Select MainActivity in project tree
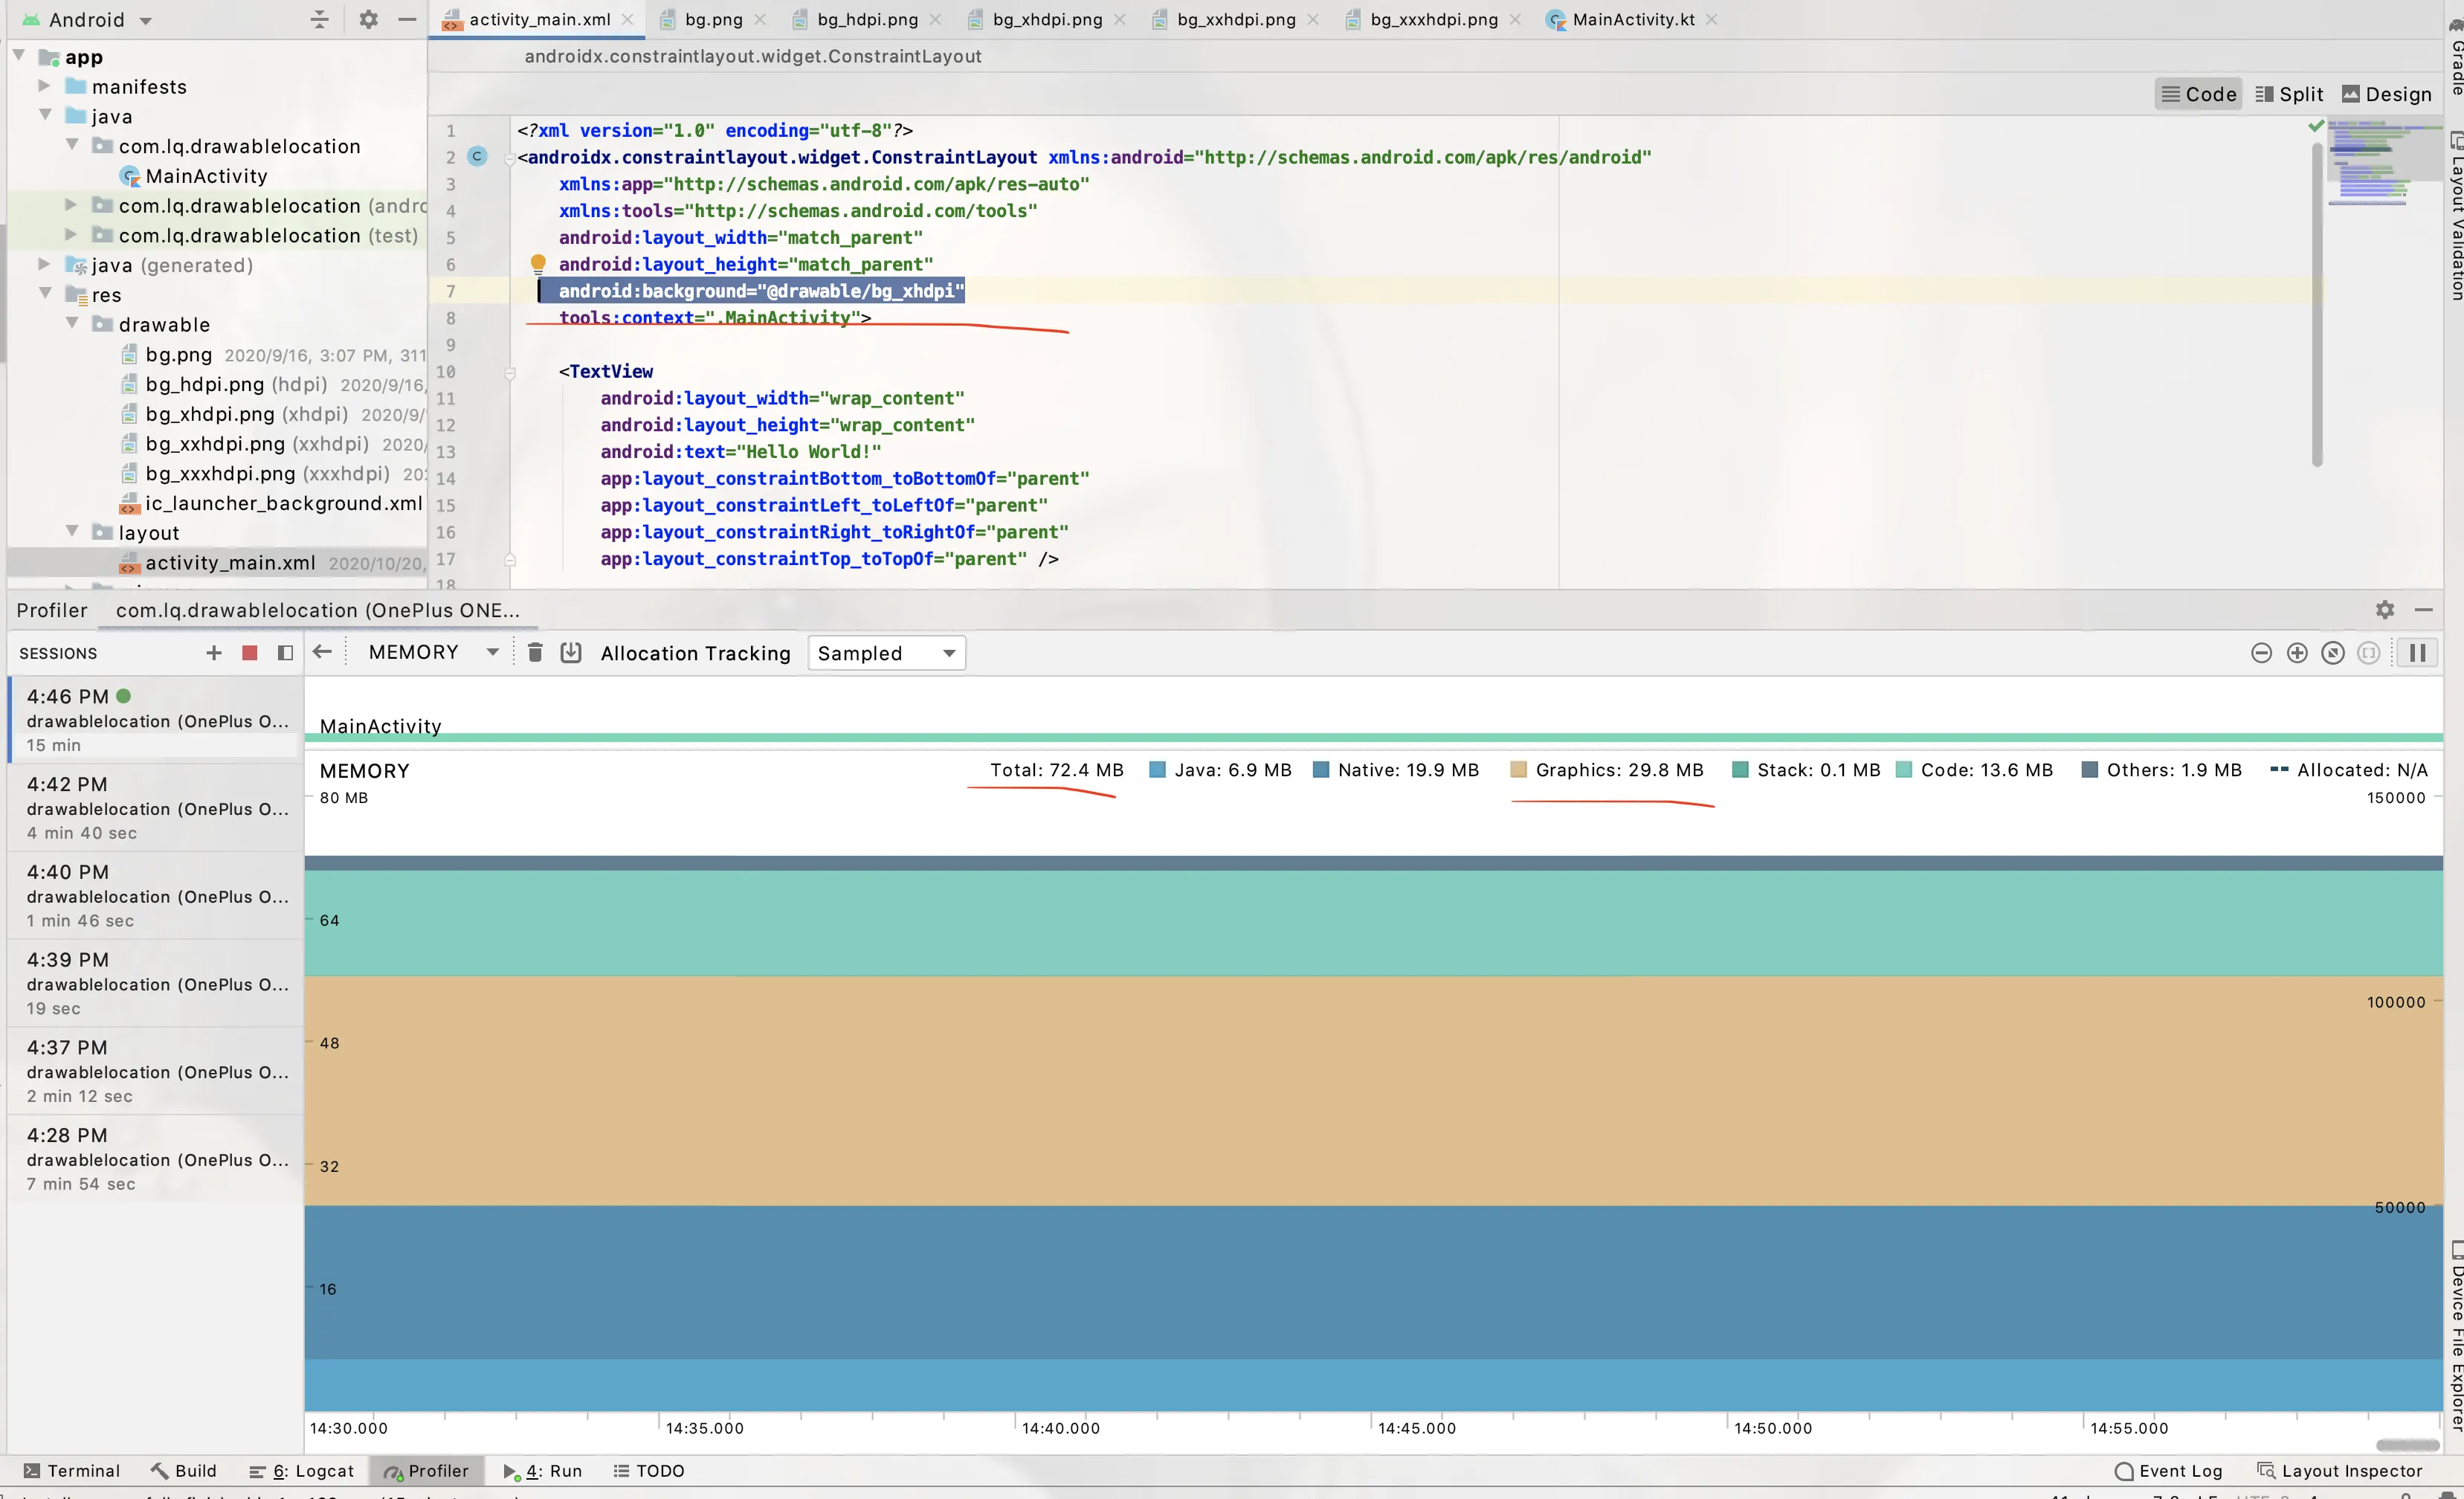This screenshot has width=2464, height=1499. click(x=206, y=176)
